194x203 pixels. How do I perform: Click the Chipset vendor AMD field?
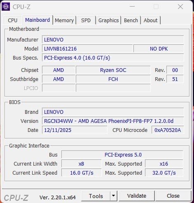click(x=58, y=70)
